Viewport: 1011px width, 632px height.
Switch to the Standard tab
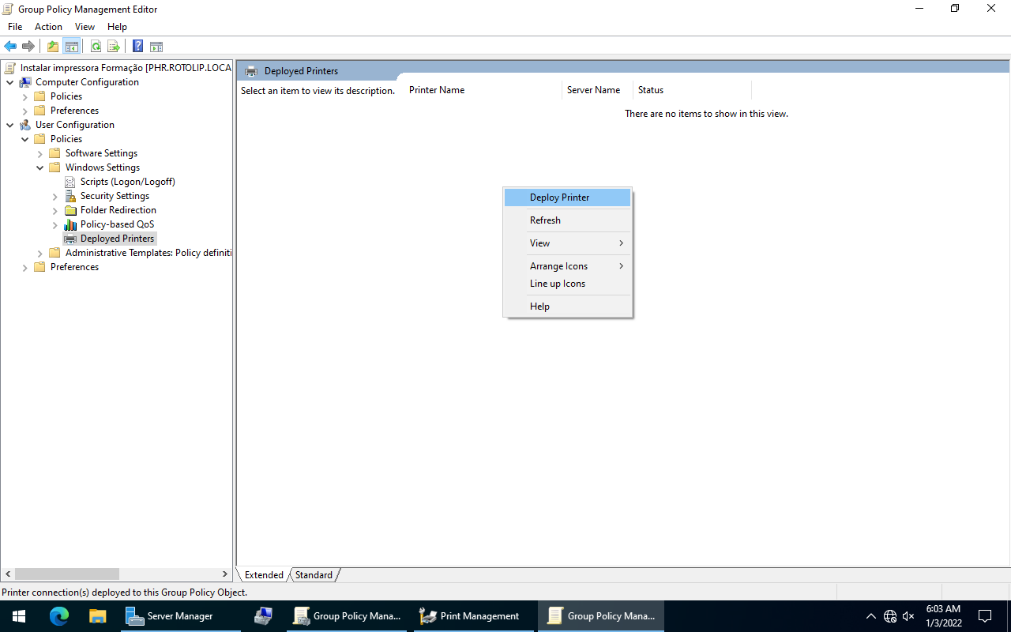(314, 575)
